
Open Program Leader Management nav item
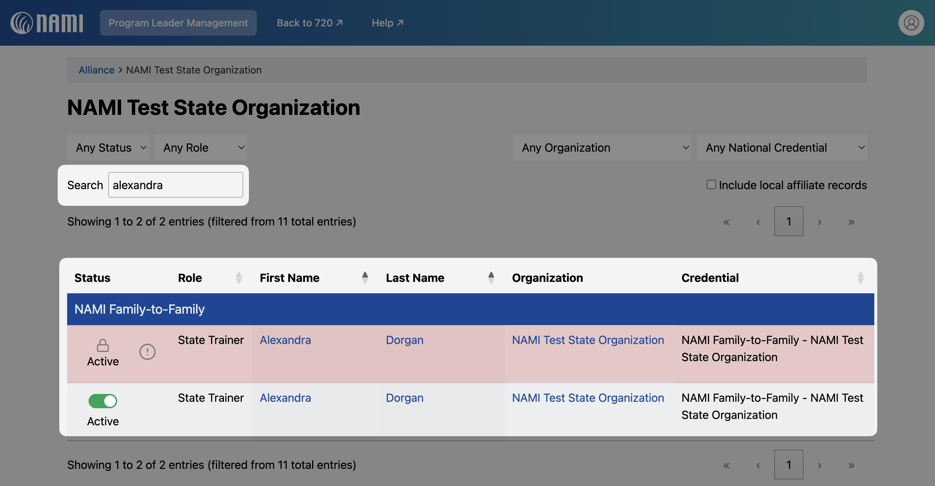[x=178, y=23]
